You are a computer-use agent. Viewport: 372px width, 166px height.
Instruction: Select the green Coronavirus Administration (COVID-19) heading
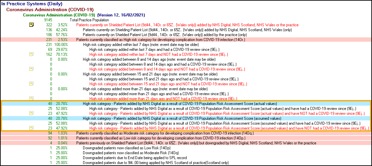coord(59,15)
